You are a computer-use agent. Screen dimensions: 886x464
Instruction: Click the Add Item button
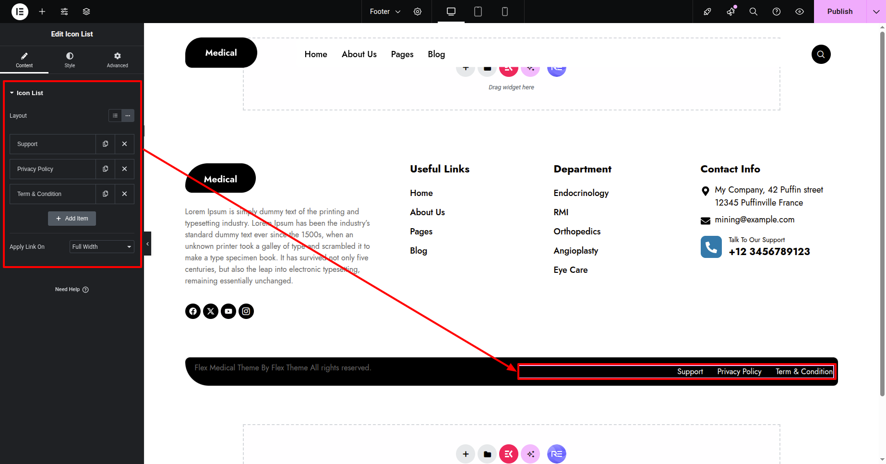(72, 219)
